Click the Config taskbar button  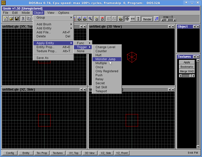pos(10,153)
